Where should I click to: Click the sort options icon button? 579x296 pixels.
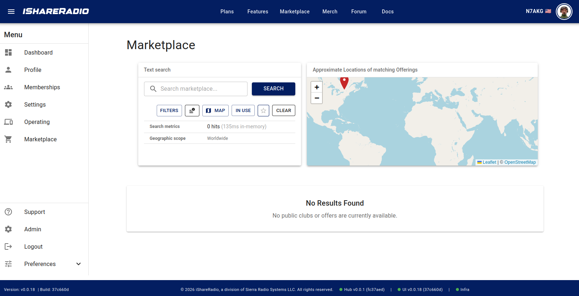(192, 111)
